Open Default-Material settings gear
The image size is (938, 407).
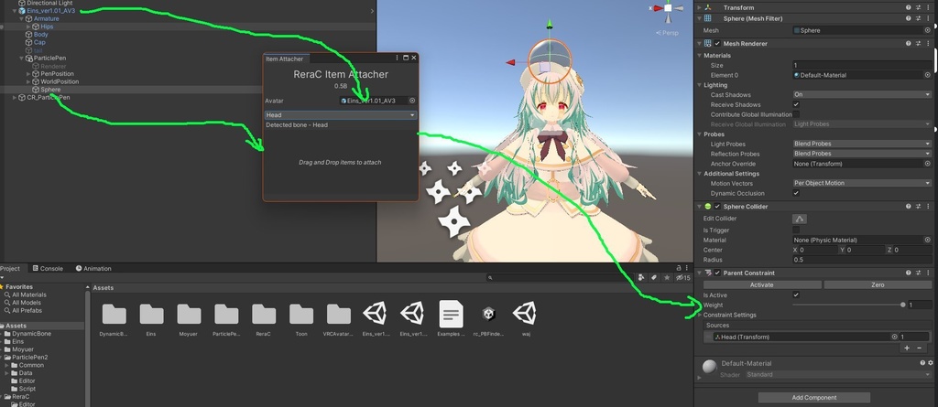[931, 363]
